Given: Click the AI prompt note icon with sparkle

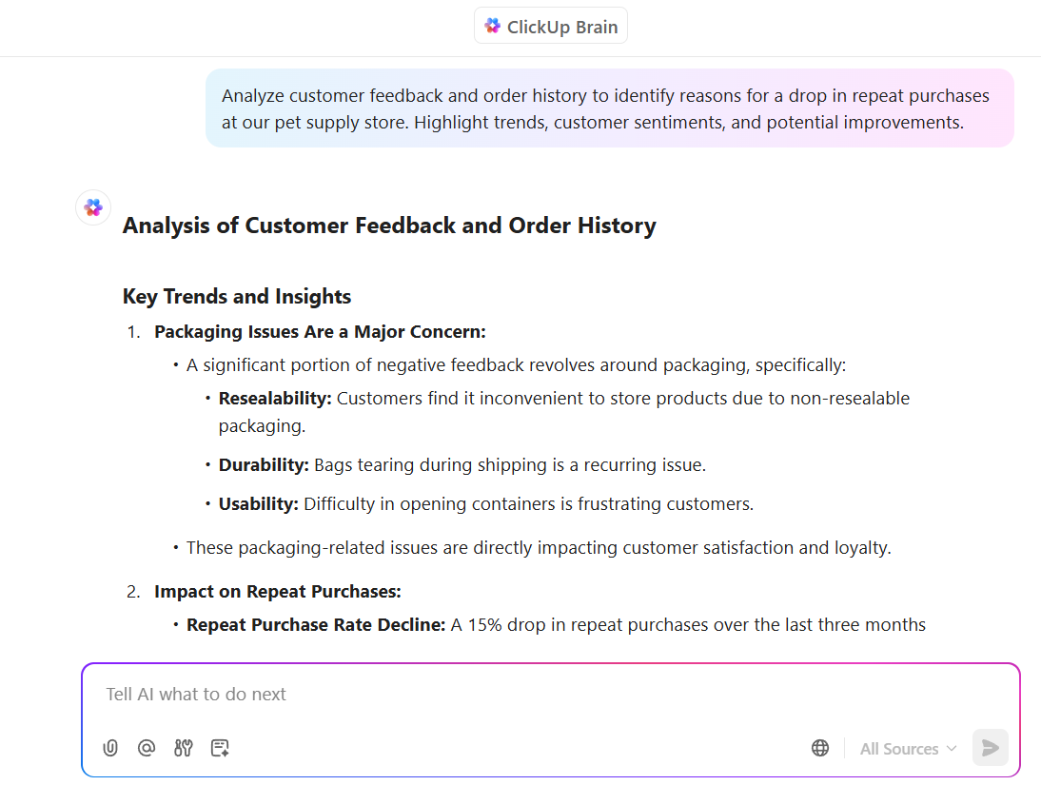Looking at the screenshot, I should 220,748.
